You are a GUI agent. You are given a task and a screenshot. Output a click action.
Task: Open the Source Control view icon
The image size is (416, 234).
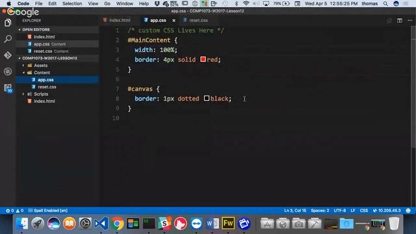[x=8, y=55]
